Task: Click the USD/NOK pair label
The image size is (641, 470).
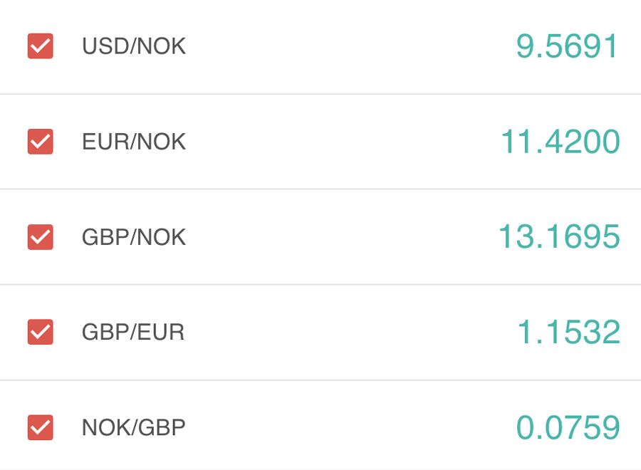Action: pyautogui.click(x=134, y=46)
